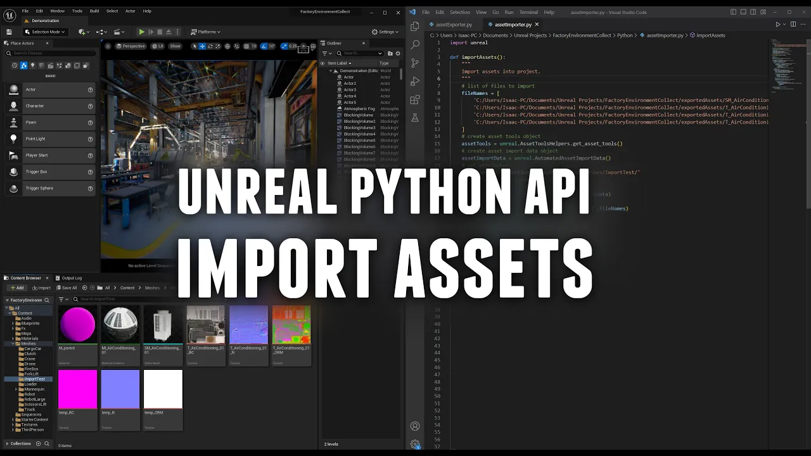
Task: Open the Build menu in Unreal Editor
Action: (x=94, y=11)
